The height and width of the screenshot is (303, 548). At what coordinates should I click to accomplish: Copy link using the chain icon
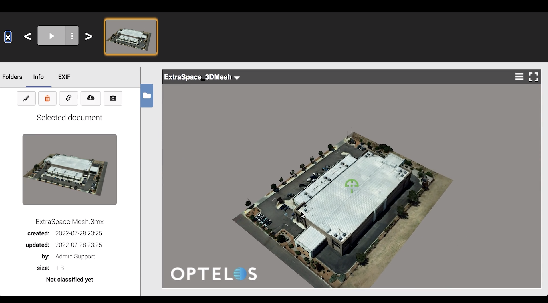coord(68,98)
